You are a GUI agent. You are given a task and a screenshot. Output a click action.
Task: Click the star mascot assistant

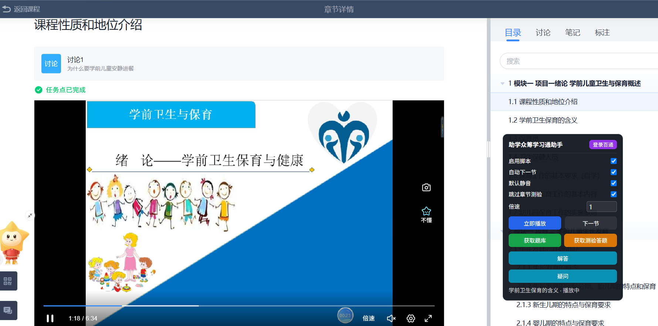click(x=14, y=243)
